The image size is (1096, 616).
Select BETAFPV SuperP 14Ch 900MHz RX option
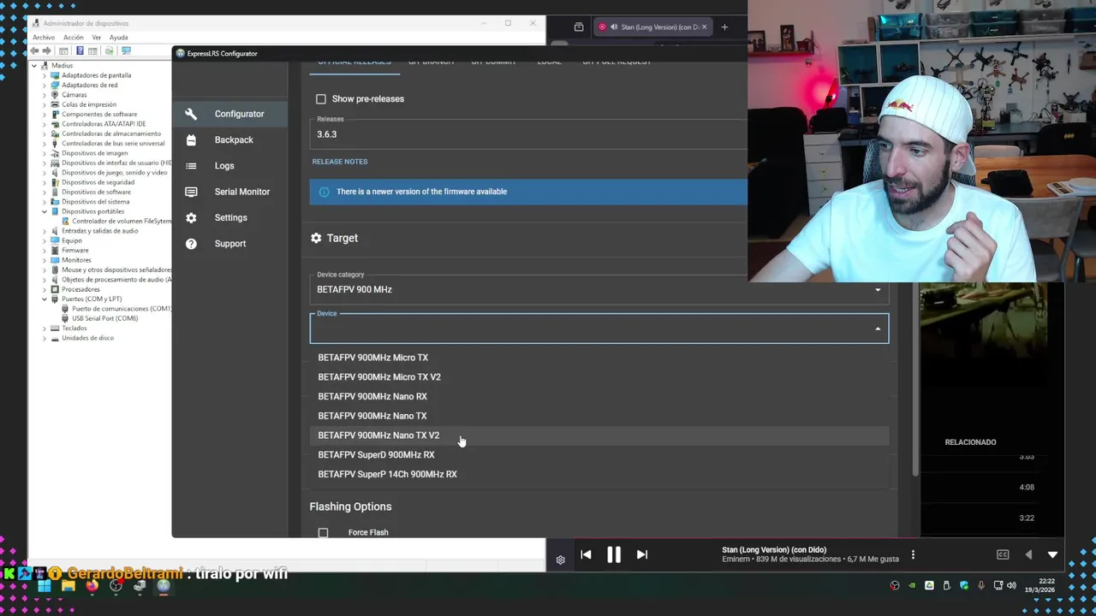click(599, 474)
